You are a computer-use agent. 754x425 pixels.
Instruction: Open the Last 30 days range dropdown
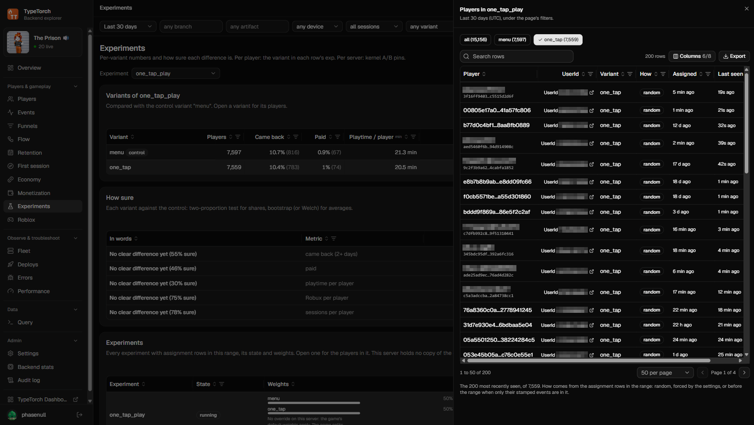click(128, 27)
